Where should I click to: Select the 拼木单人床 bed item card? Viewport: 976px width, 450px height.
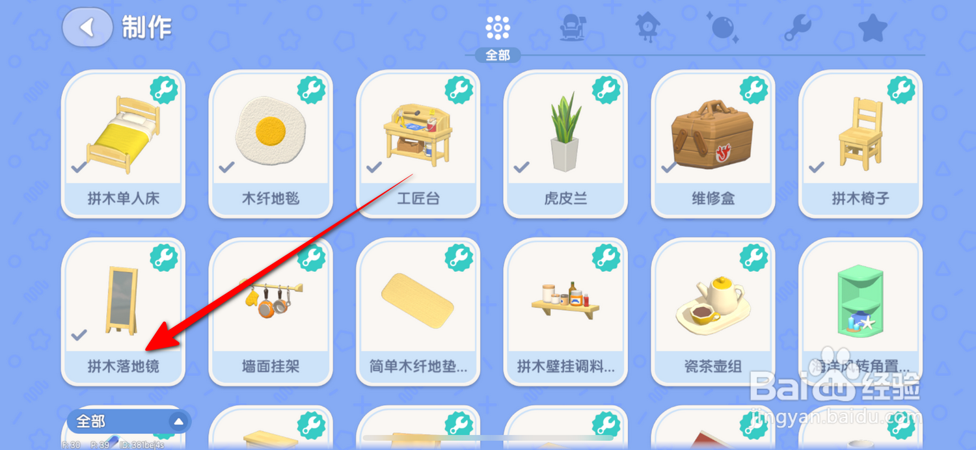[123, 144]
